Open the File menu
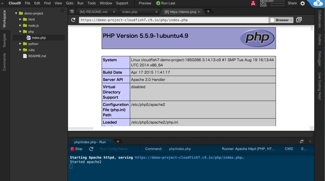This screenshot has width=325, height=181. [x=27, y=3]
